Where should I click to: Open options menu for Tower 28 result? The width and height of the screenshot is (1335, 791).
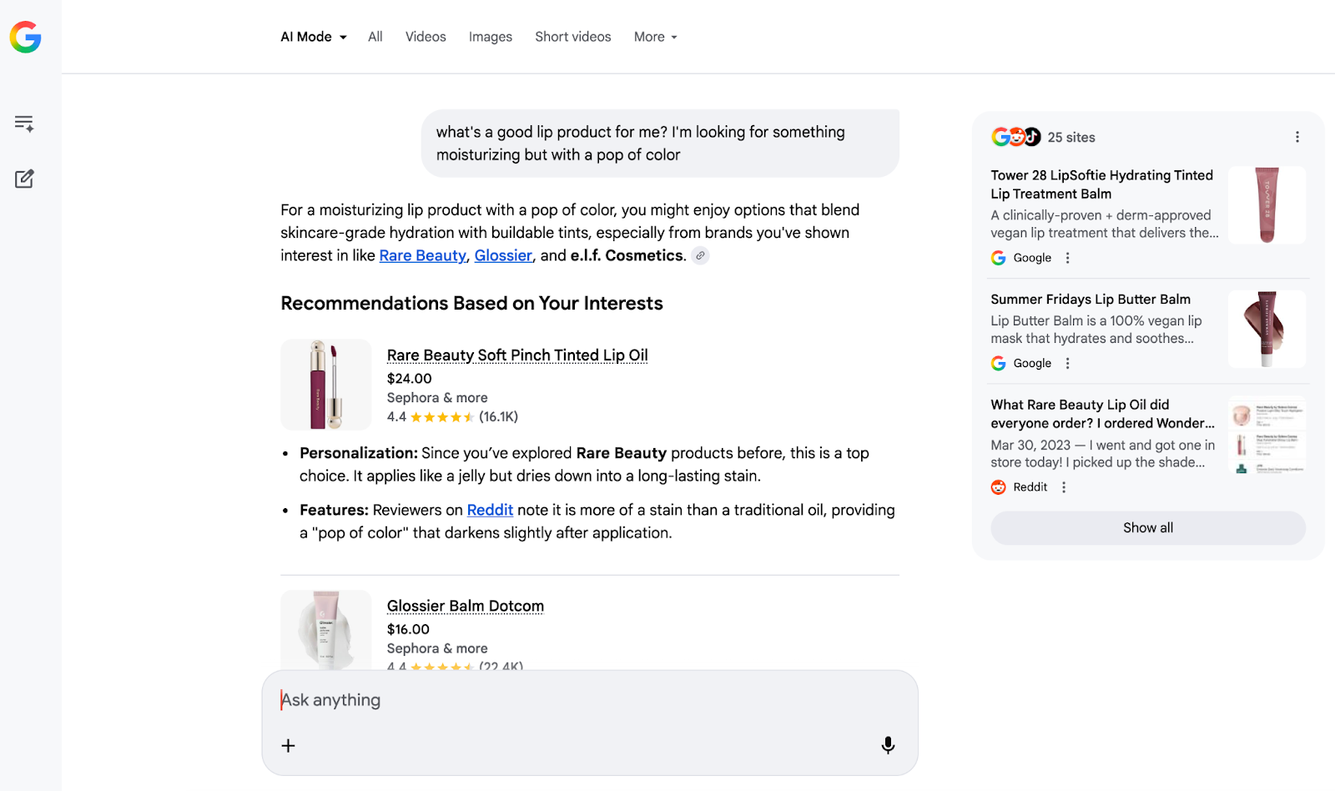click(x=1067, y=258)
